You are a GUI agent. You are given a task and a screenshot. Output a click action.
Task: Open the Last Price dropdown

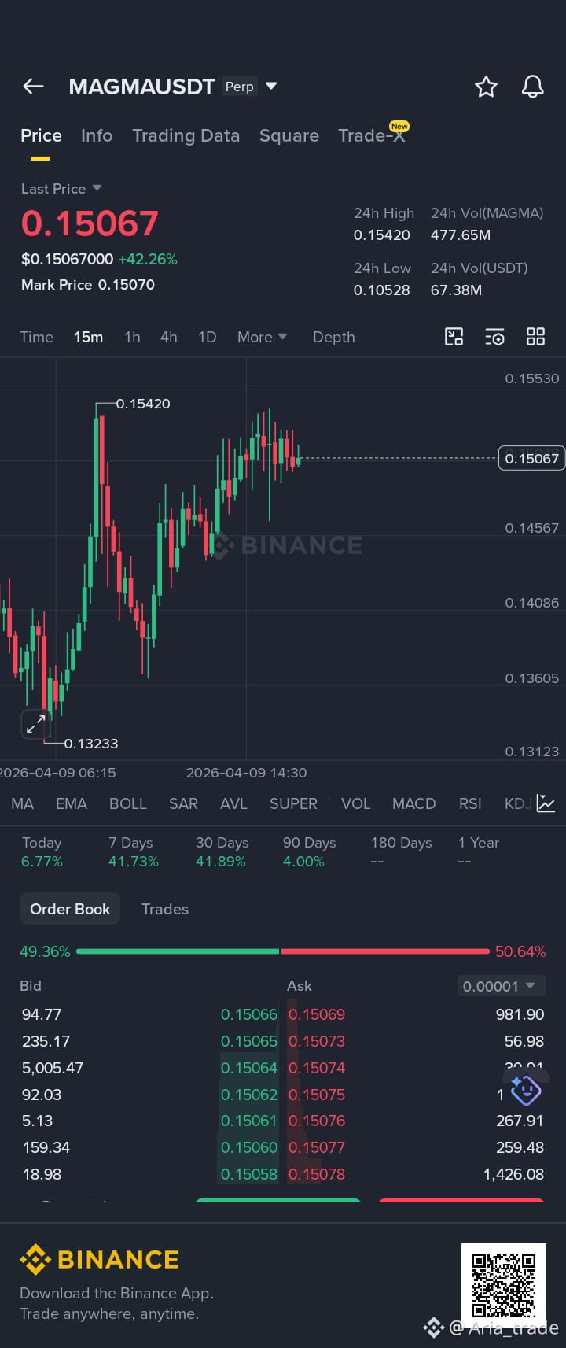[x=61, y=189]
